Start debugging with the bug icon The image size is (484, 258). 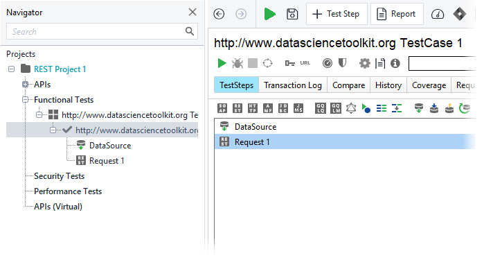tap(237, 63)
